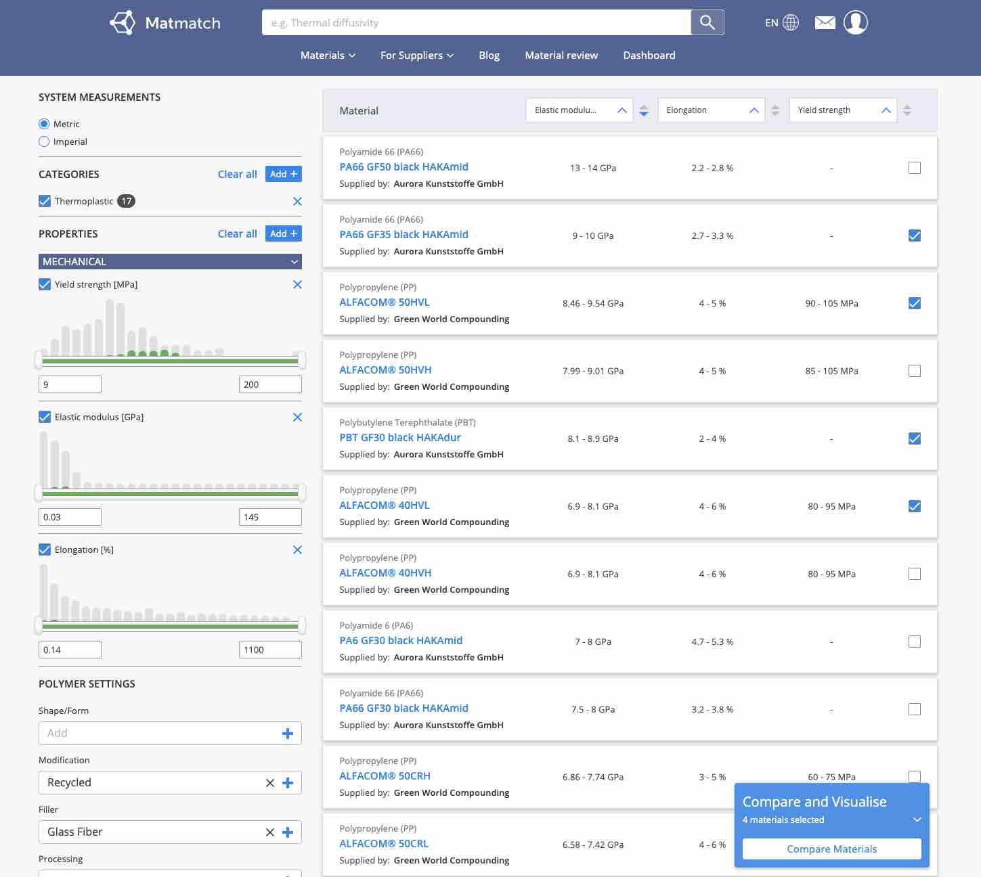This screenshot has height=877, width=981.
Task: Click the plus icon next to Glass Fiber filler
Action: pos(288,832)
